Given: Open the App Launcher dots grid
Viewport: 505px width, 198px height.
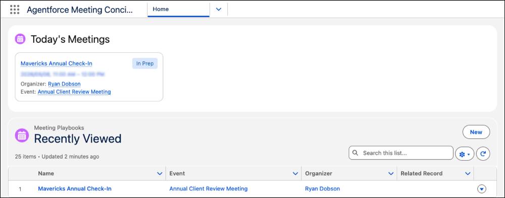Looking at the screenshot, I should point(15,10).
